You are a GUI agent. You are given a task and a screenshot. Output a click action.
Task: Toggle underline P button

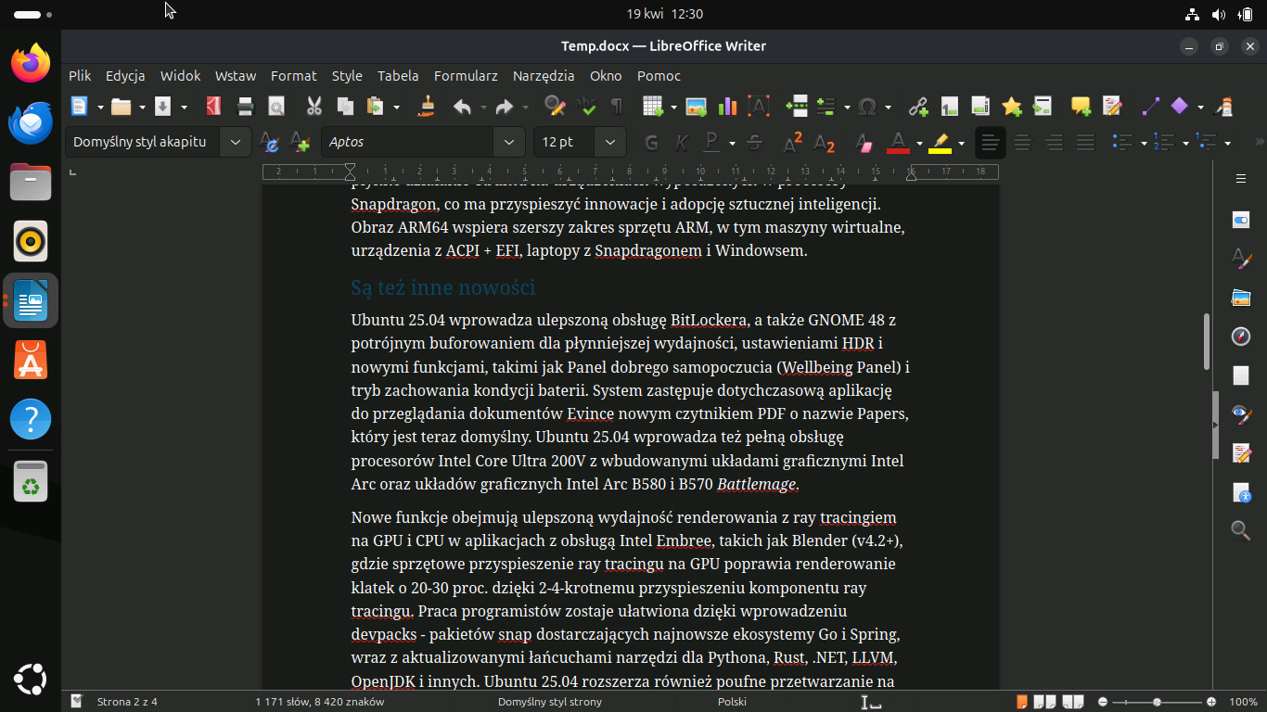(x=711, y=143)
